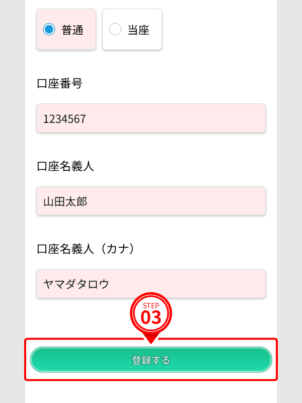Screen dimensions: 302x403
Task: Click the red pointer triangle under STEP badge
Action: pyautogui.click(x=151, y=338)
